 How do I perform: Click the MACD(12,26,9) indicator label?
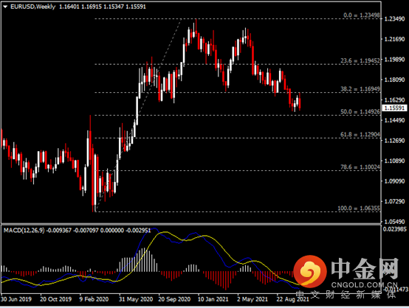point(24,231)
